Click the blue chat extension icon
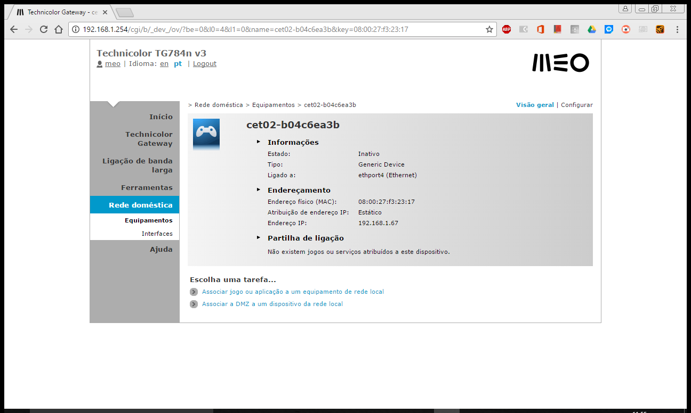Image resolution: width=691 pixels, height=413 pixels. (x=609, y=29)
